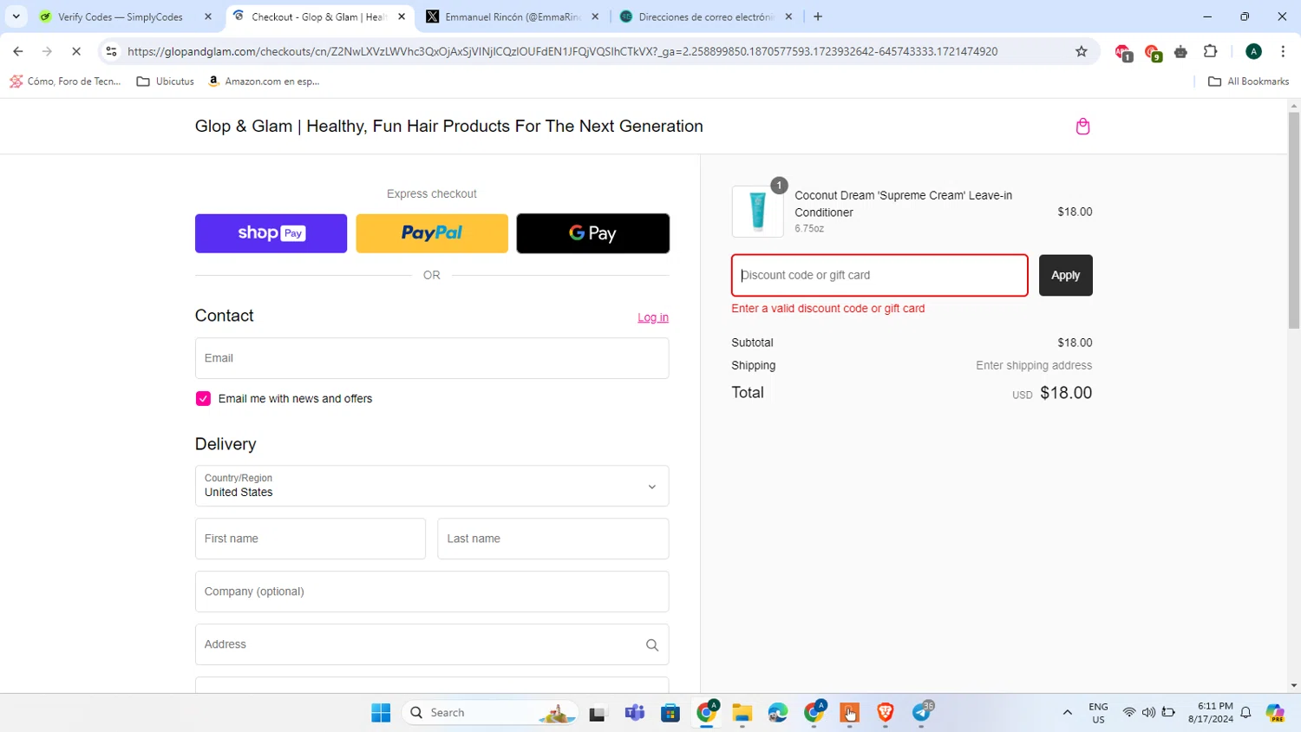Click the taskbar Search box
Viewport: 1301px width, 732px height.
490,713
